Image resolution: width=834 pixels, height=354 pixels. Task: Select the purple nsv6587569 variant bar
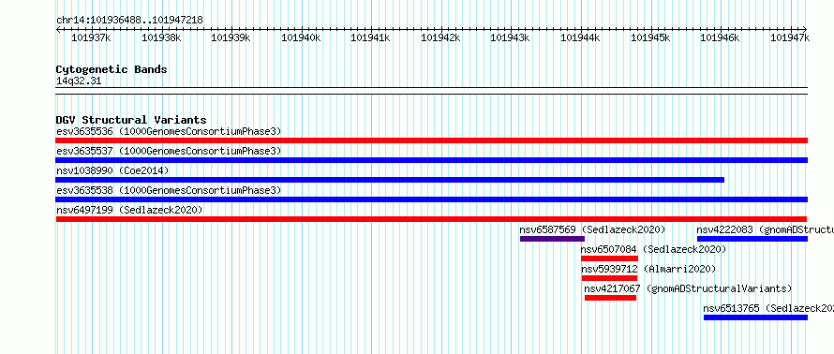[x=552, y=239]
